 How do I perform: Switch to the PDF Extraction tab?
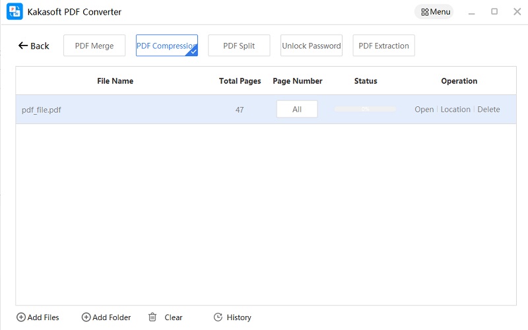pyautogui.click(x=384, y=46)
